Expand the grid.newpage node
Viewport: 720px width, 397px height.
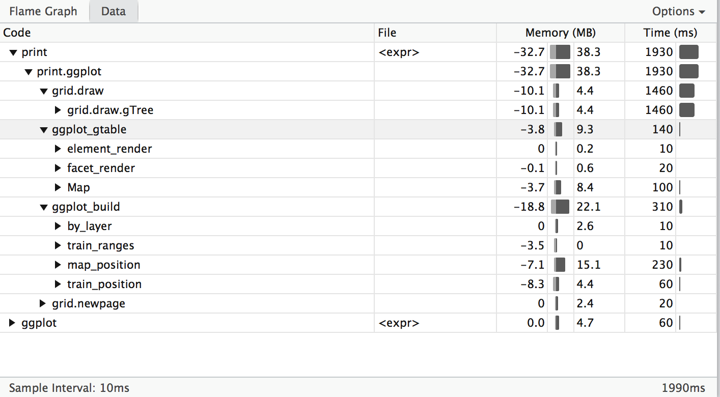pyautogui.click(x=43, y=303)
